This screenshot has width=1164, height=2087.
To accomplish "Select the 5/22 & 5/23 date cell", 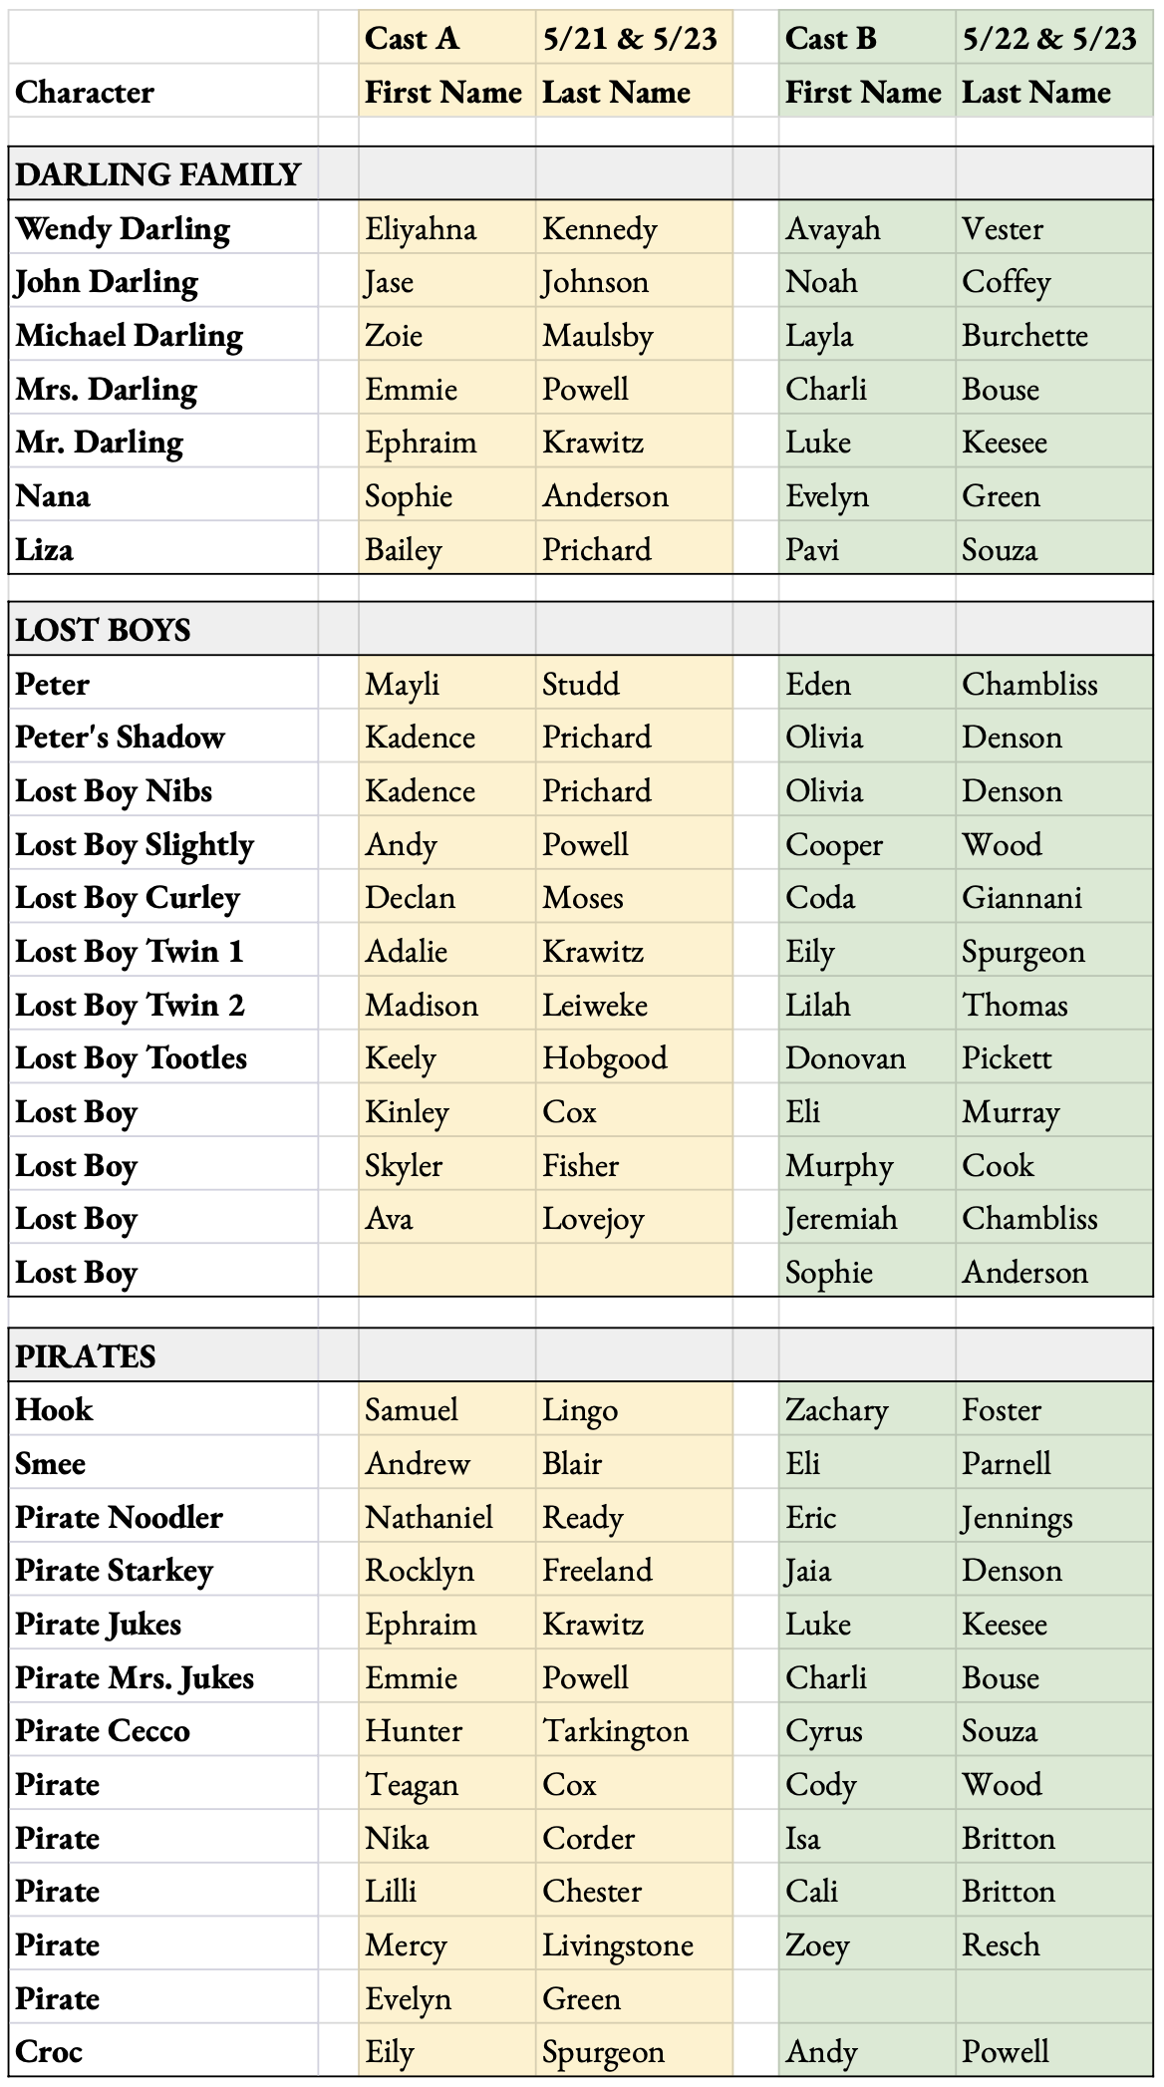I will (x=1049, y=38).
